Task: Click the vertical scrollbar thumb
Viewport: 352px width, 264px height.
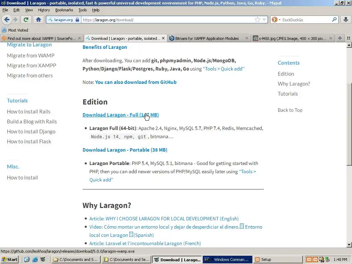Action: pos(349,124)
